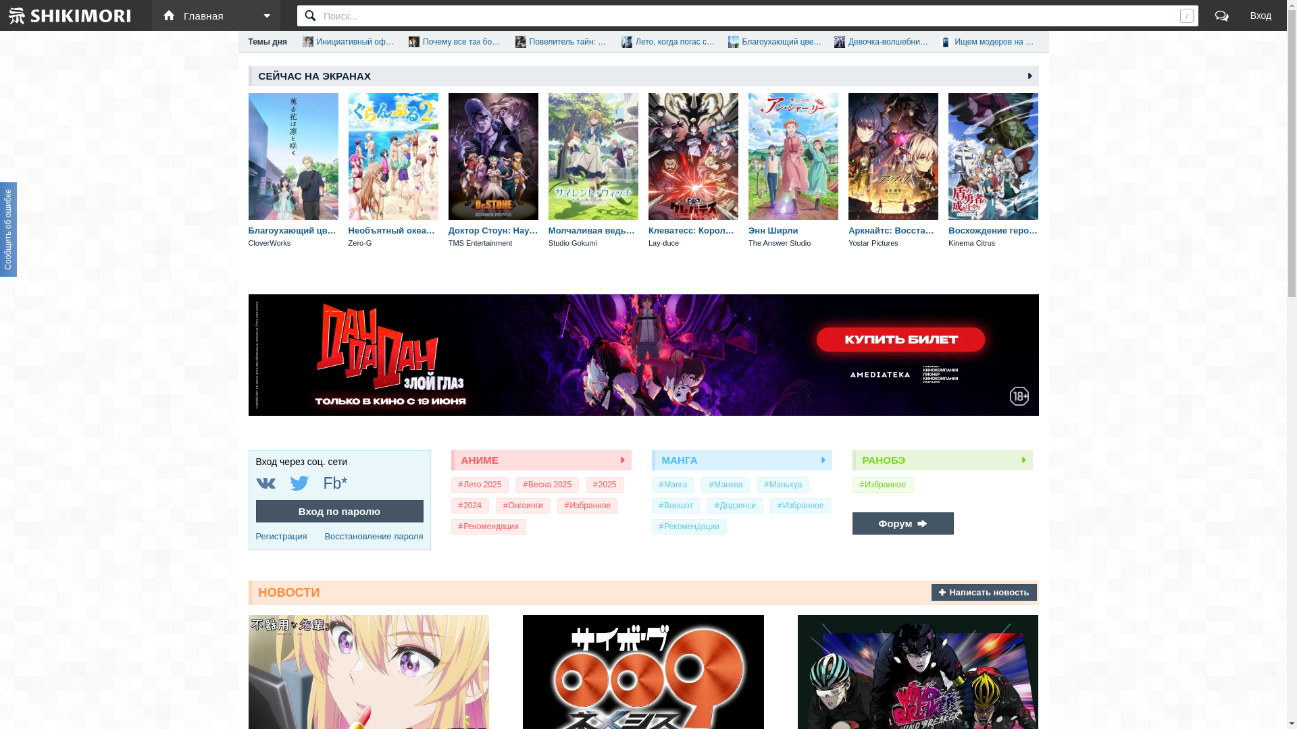
Task: Open the Инициативный оф... daily topic
Action: 349,42
